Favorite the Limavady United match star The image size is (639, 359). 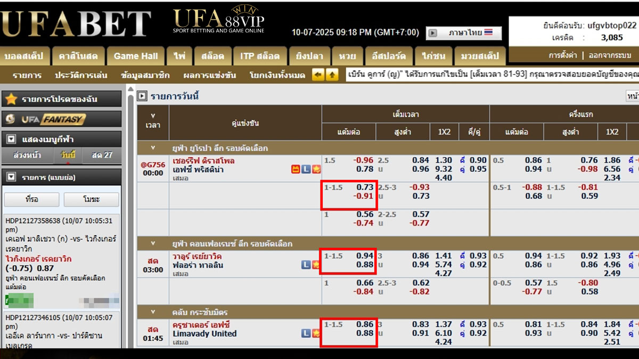(x=316, y=333)
